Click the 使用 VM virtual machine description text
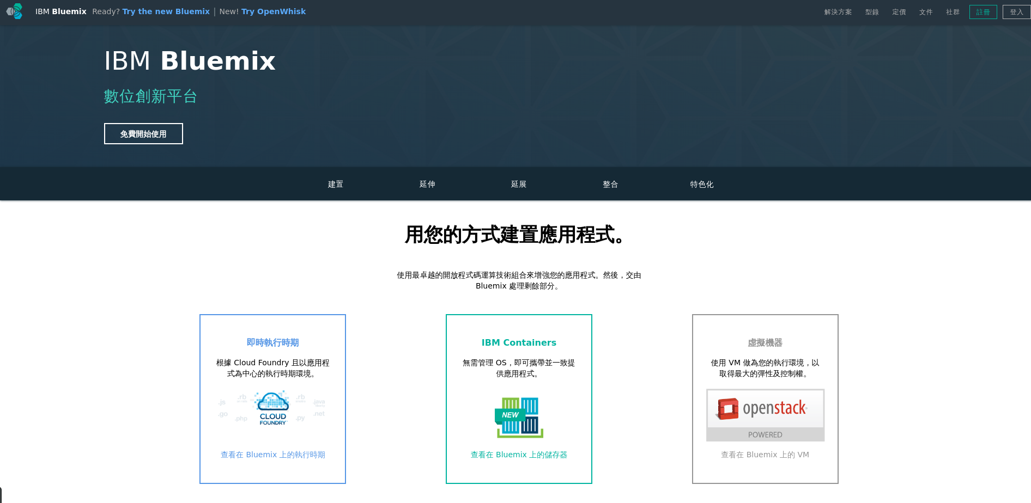The image size is (1031, 503). point(765,368)
